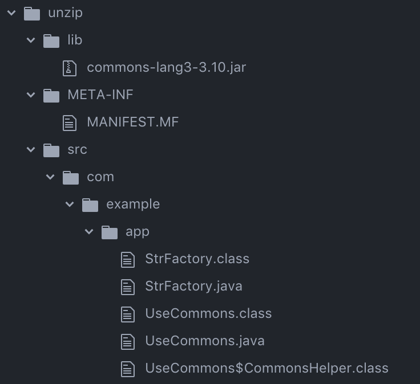Viewport: 420px width, 384px height.
Task: Click the MANIFEST.MF file icon
Action: 70,122
